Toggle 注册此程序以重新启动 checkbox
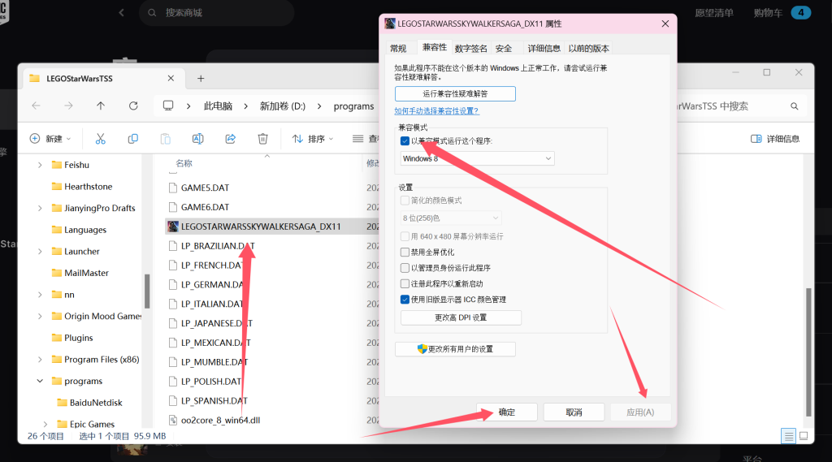The width and height of the screenshot is (832, 462). 405,284
